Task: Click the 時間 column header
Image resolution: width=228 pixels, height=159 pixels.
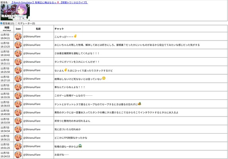Action: pyautogui.click(x=7, y=29)
